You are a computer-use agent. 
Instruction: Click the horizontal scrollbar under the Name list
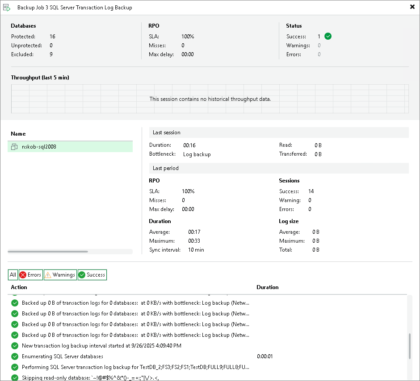[48, 252]
